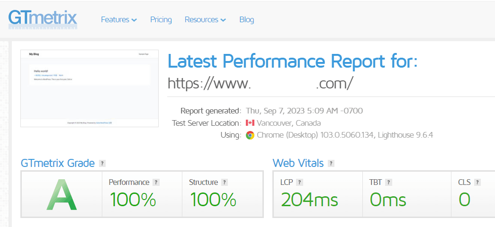
Task: Open help icon beside Web Vitals
Action: click(x=331, y=164)
